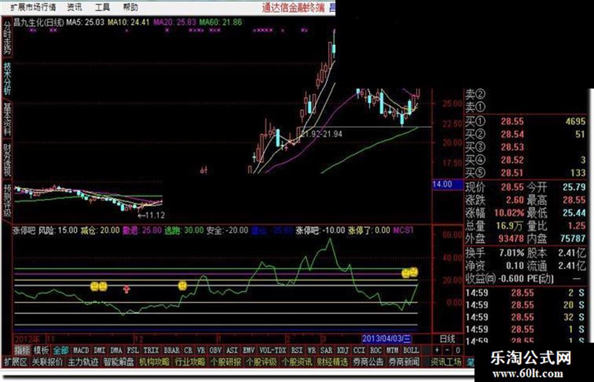Switch indicator to VOL-TDX
Screen dimensions: 594x382
pyautogui.click(x=273, y=350)
